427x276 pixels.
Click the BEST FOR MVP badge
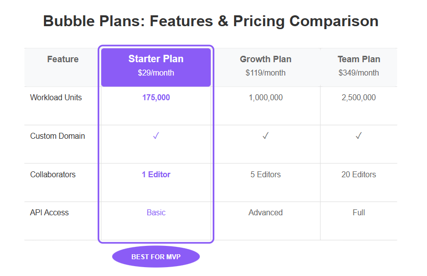156,257
